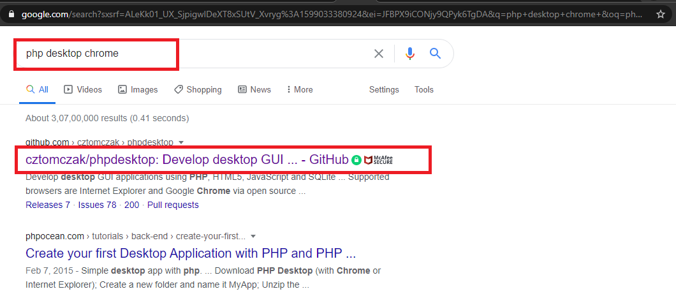Clear the search box with X icon
676x303 pixels.
(379, 54)
